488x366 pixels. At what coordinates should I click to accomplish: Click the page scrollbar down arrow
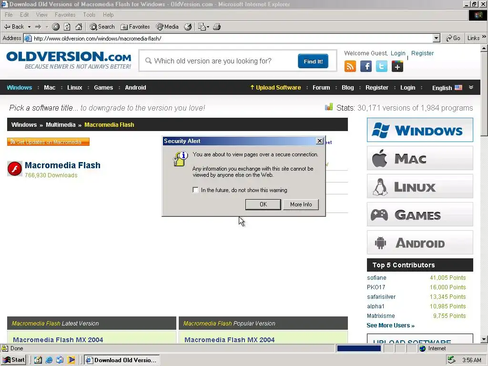(484, 339)
